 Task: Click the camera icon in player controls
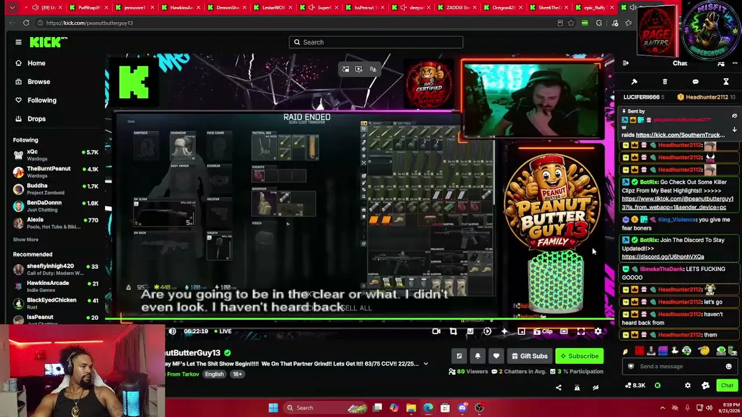tap(437, 331)
